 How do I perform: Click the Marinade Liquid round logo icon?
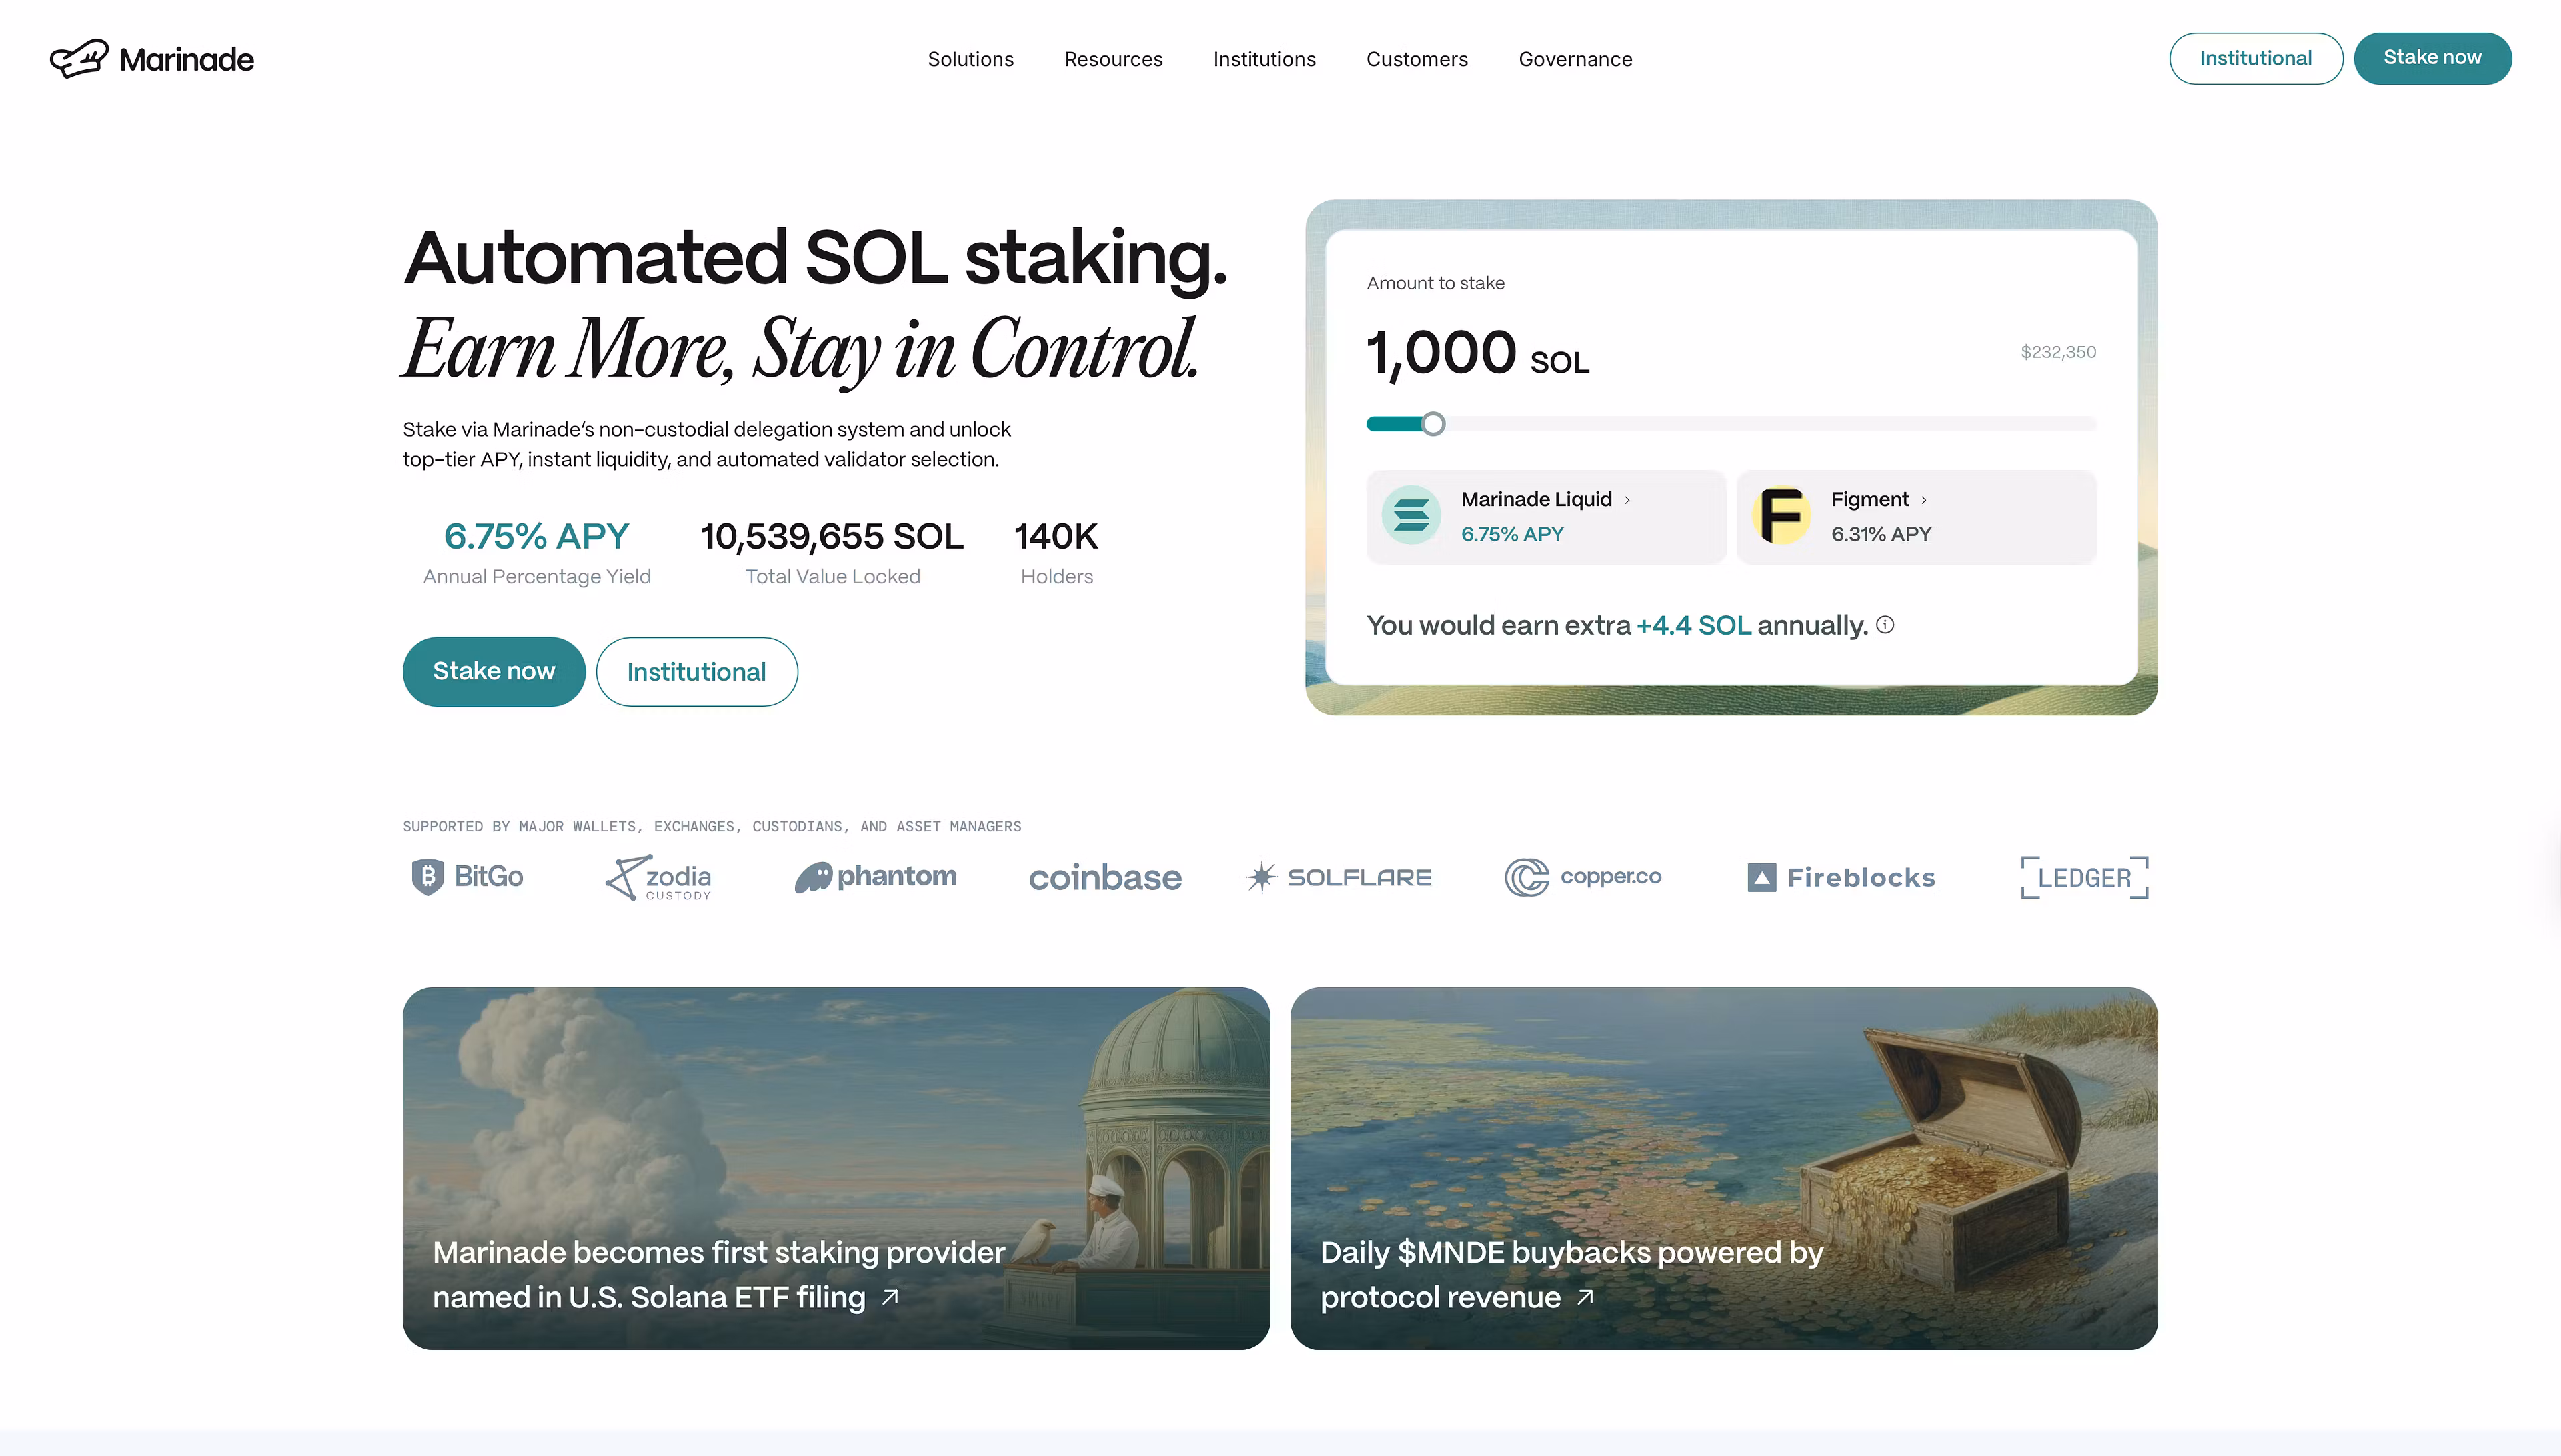[x=1411, y=515]
